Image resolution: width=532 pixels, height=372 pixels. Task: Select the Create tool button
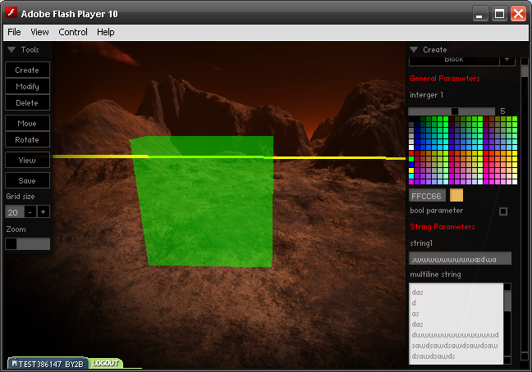point(27,70)
